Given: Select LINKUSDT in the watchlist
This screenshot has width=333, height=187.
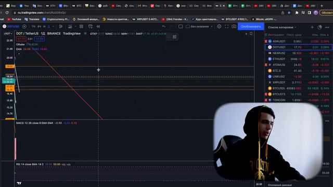Looking at the screenshot, I should [298, 76].
